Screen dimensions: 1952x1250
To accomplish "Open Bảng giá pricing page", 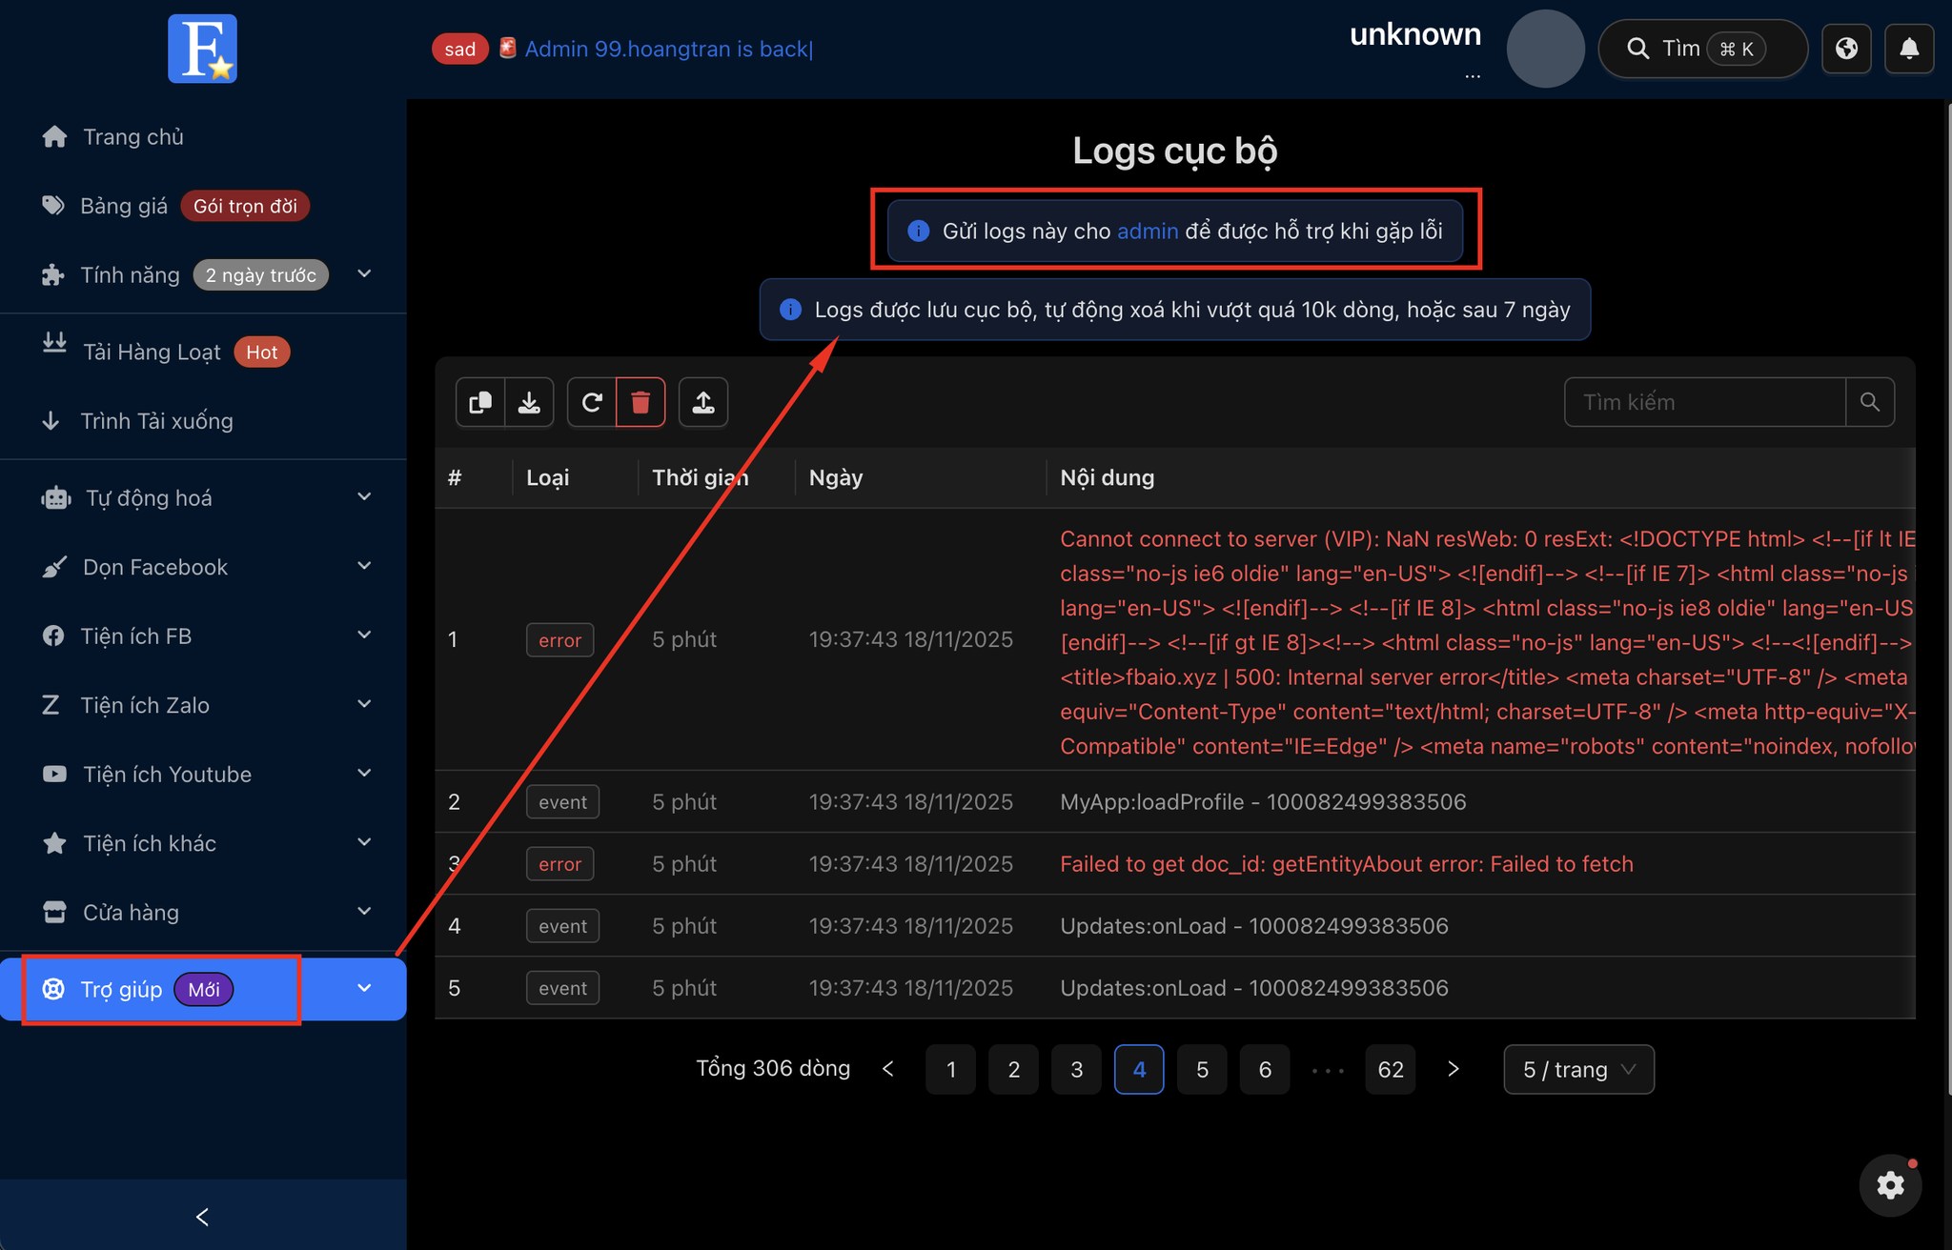I will coord(203,206).
